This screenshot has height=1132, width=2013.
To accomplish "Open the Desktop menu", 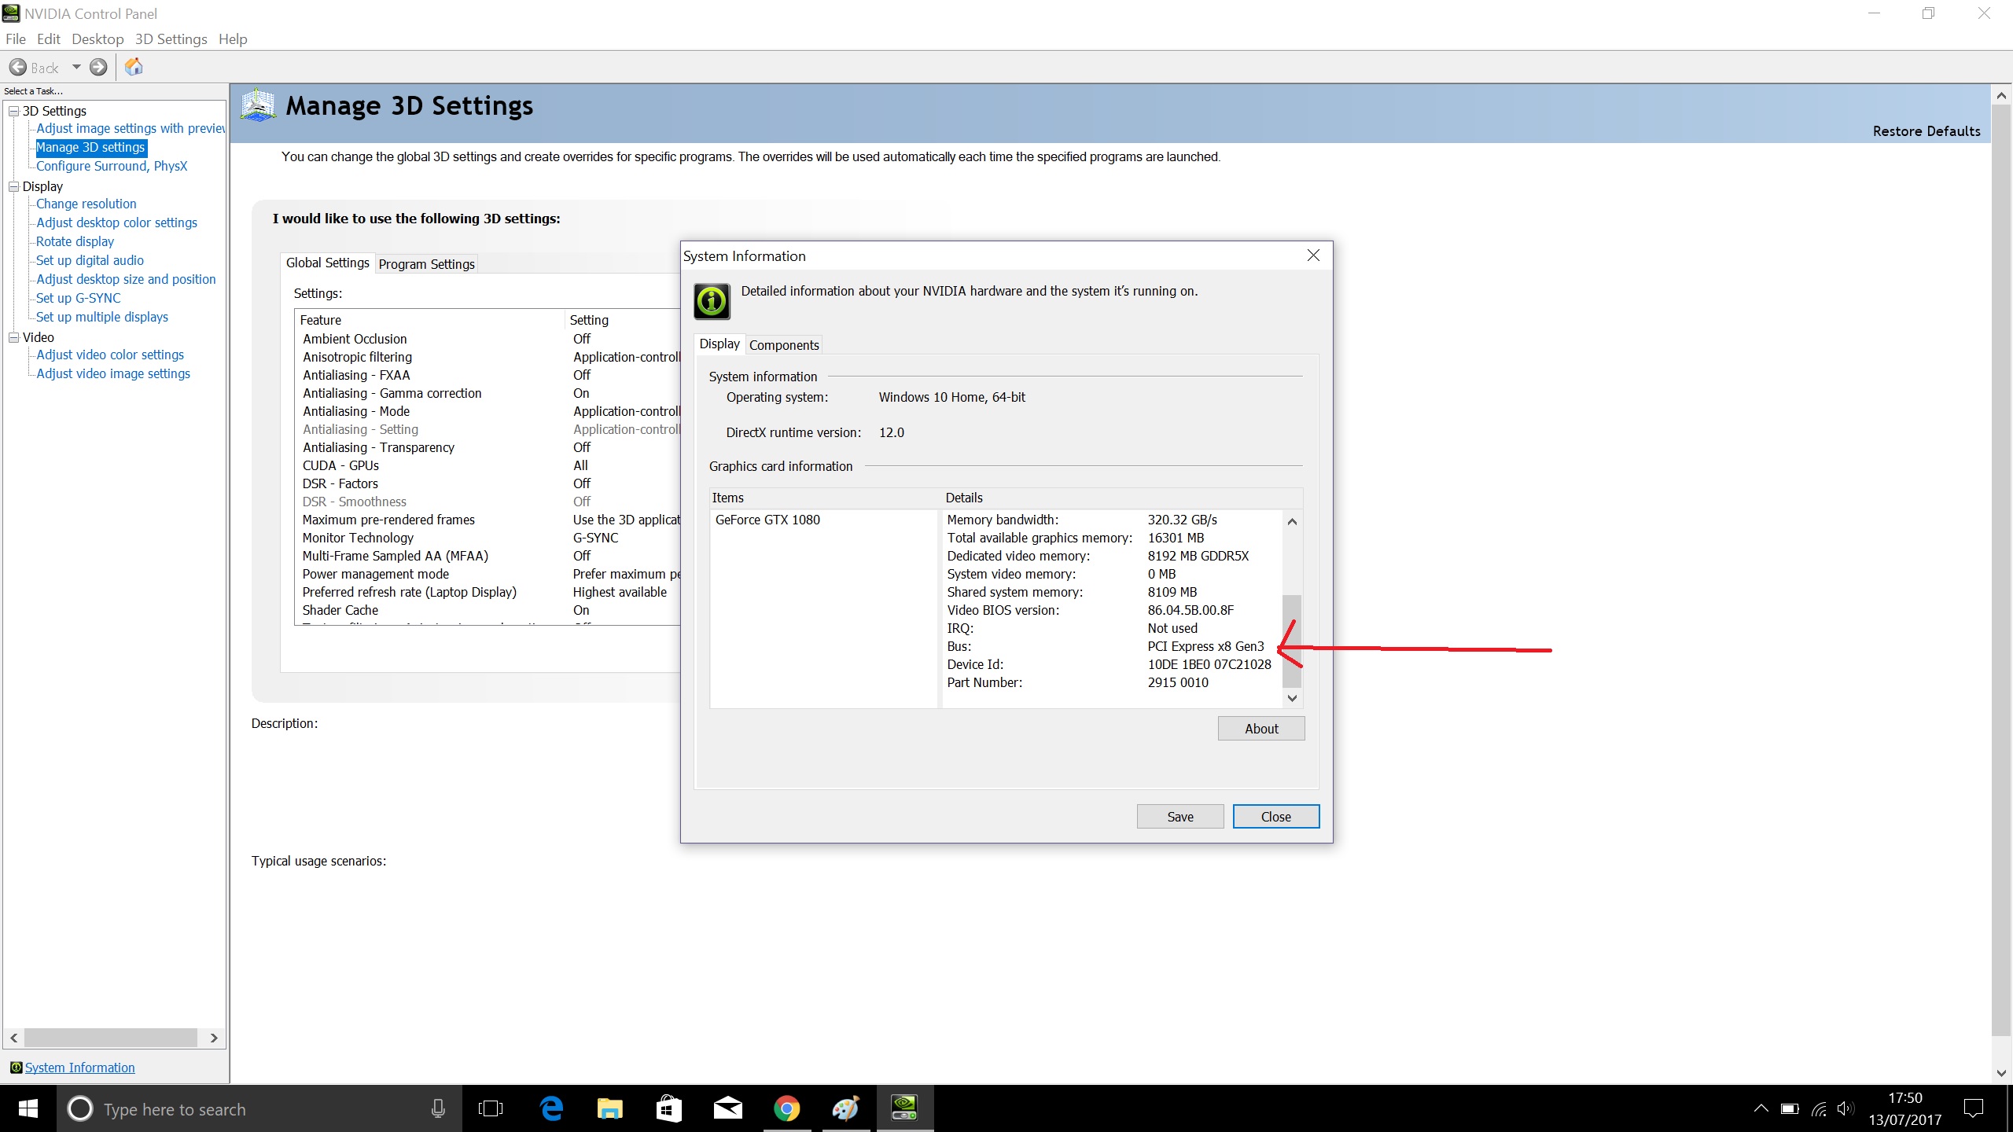I will click(98, 39).
